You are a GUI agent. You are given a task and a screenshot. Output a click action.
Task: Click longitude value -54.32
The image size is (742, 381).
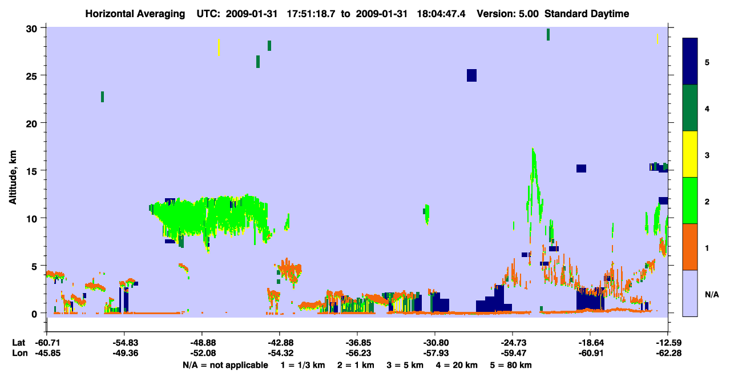coord(280,353)
